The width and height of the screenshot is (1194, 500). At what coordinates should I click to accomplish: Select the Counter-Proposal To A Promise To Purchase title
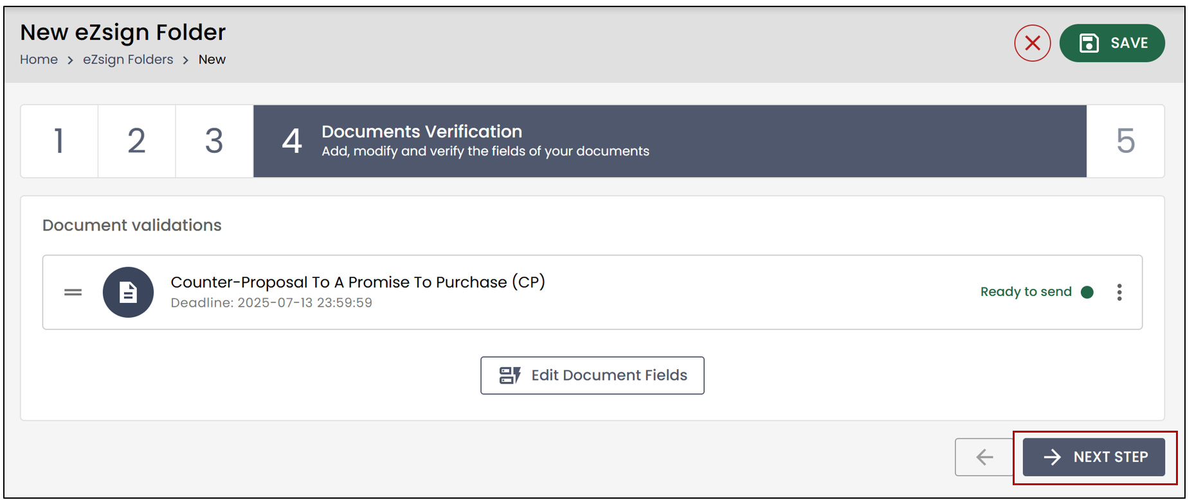tap(357, 282)
